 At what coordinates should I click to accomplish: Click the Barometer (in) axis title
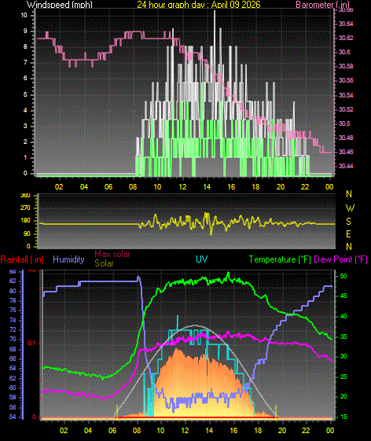pyautogui.click(x=322, y=4)
